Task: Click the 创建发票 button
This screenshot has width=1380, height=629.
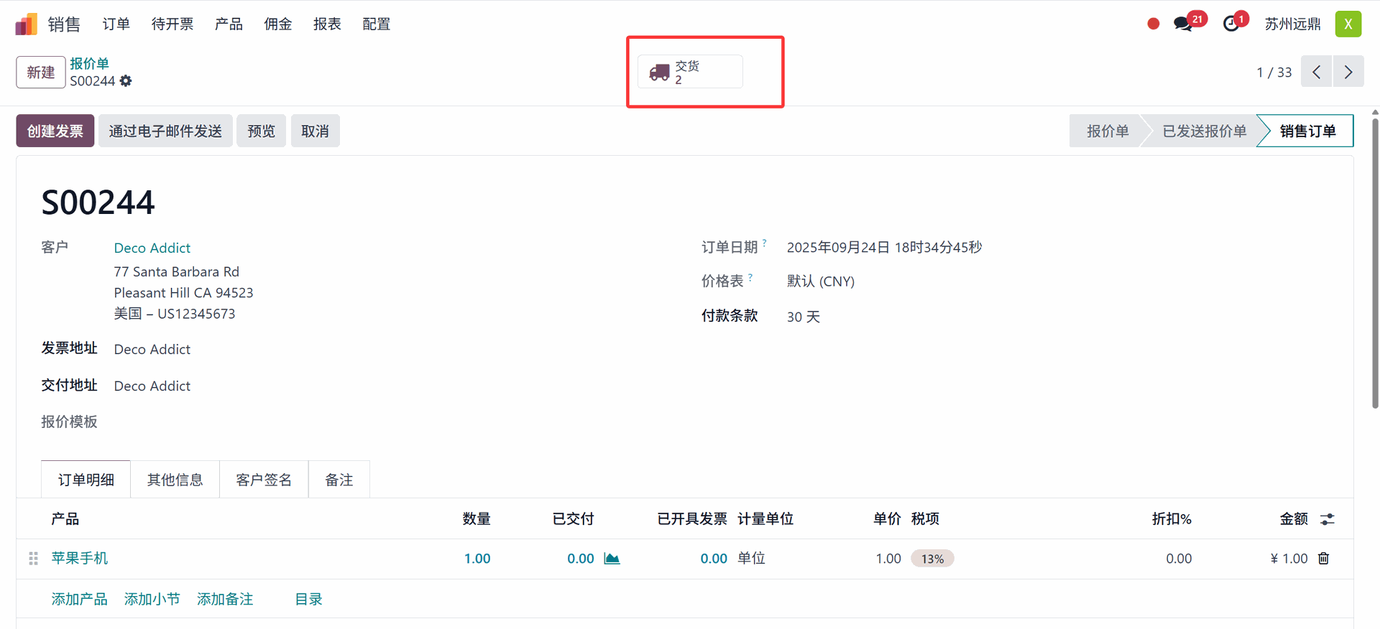Action: point(55,131)
